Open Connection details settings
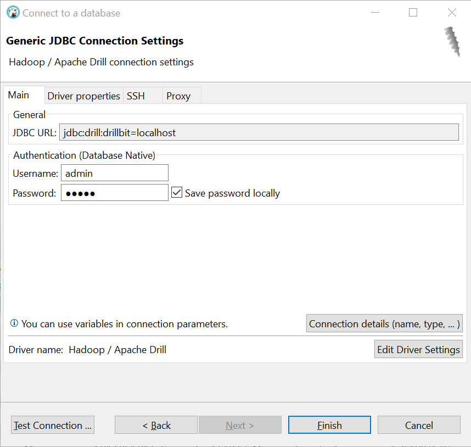471x447 pixels. pyautogui.click(x=384, y=323)
